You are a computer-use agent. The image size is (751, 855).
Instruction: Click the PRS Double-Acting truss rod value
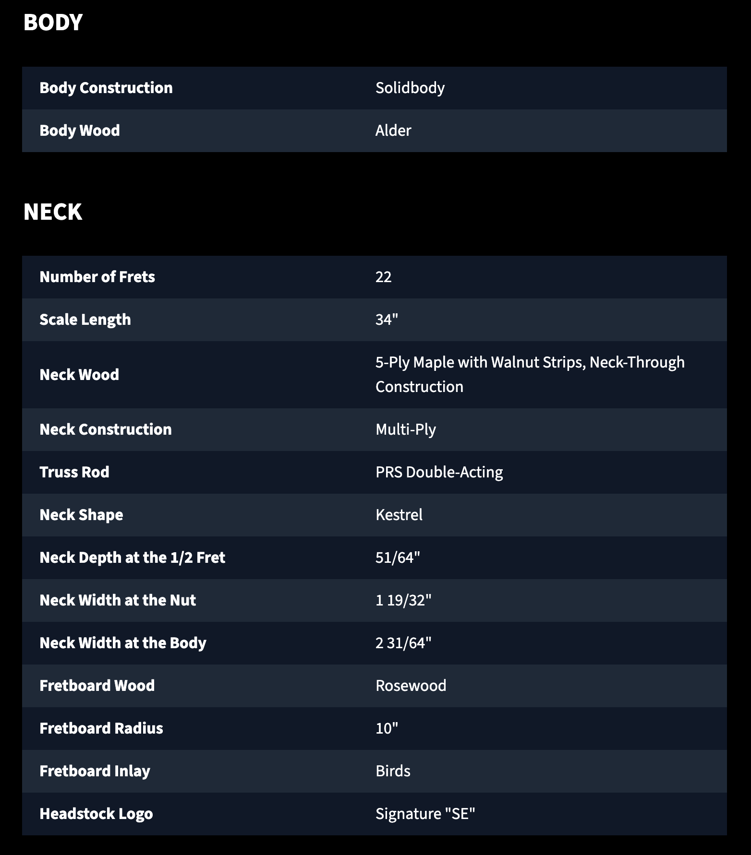pyautogui.click(x=439, y=472)
